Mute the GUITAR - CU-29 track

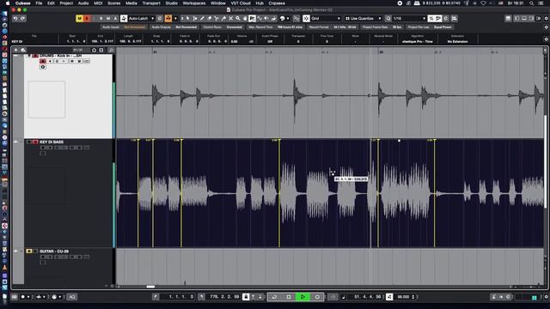click(28, 251)
